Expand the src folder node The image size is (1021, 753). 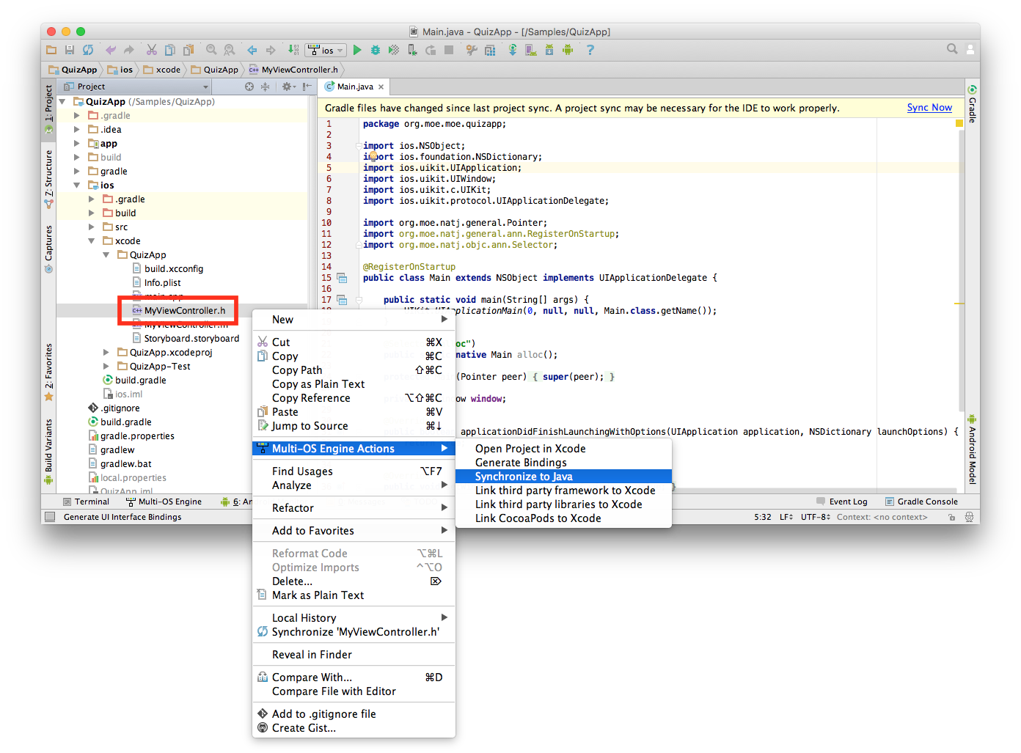tap(92, 227)
